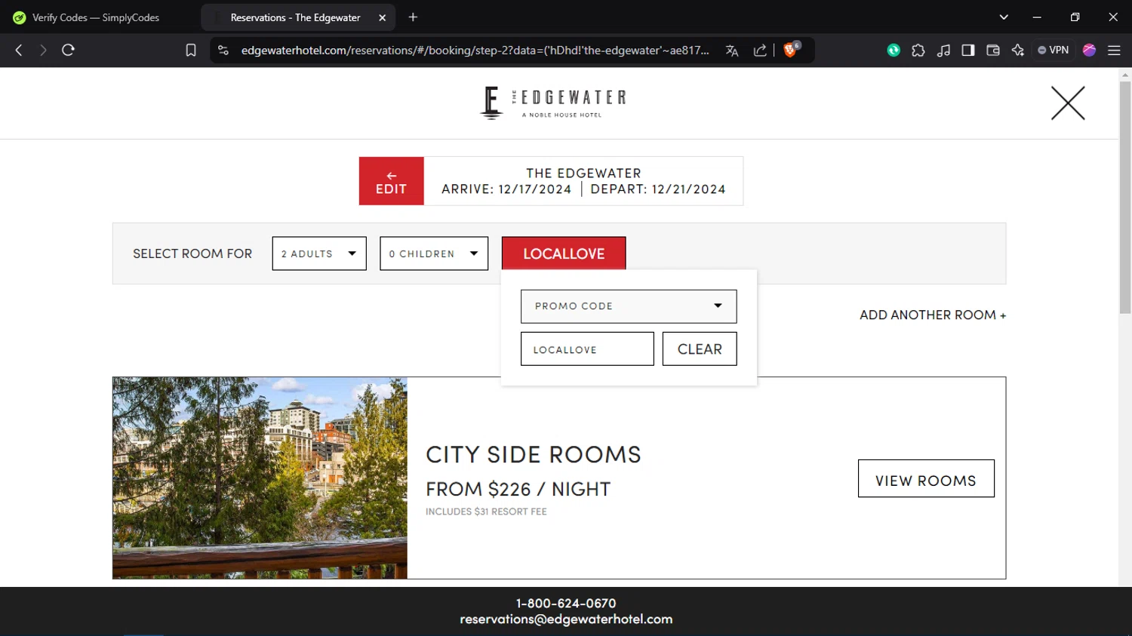Image resolution: width=1132 pixels, height=636 pixels.
Task: Click reservations@edgewaterhotel.com email link
Action: (566, 619)
